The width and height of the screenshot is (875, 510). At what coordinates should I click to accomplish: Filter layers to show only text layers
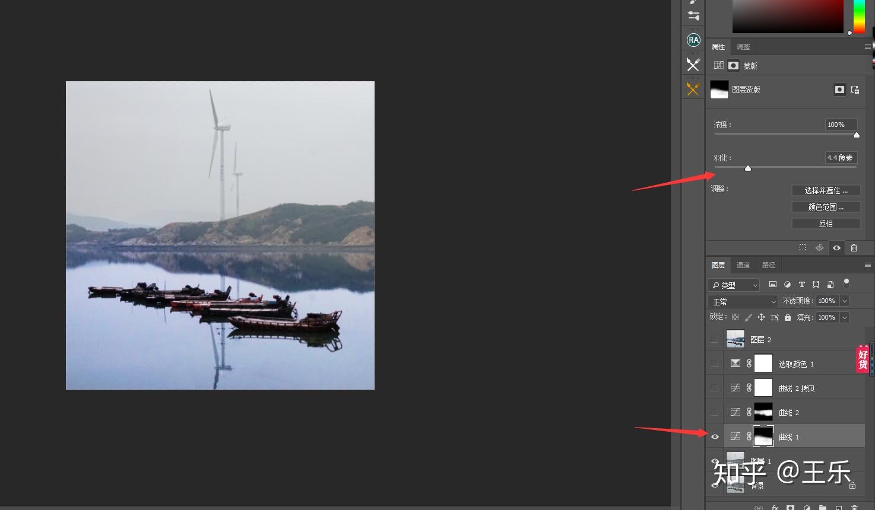point(801,285)
